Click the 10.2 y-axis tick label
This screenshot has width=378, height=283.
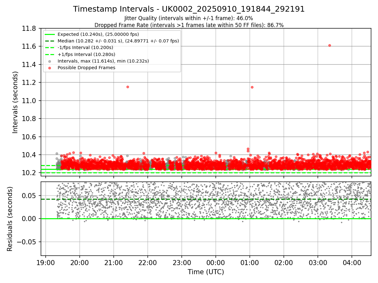tap(30, 173)
